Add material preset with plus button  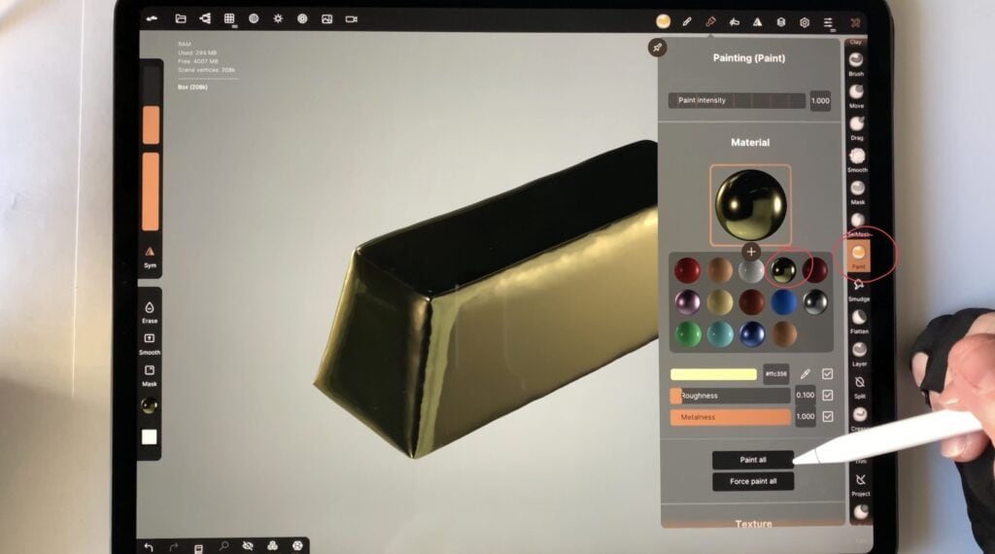tap(750, 252)
